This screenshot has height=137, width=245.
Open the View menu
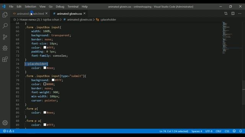pos(42,6)
